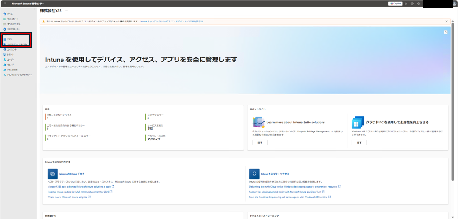
Task: Open ユーザー in the sidebar
Action: click(10, 59)
